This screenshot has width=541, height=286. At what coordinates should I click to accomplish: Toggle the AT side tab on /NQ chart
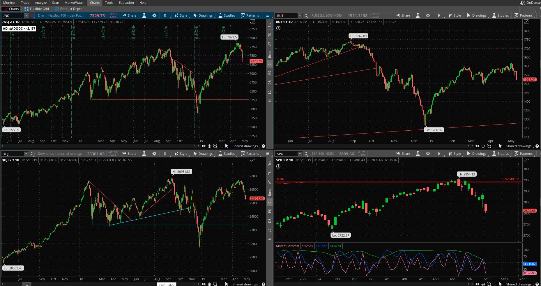(270, 44)
